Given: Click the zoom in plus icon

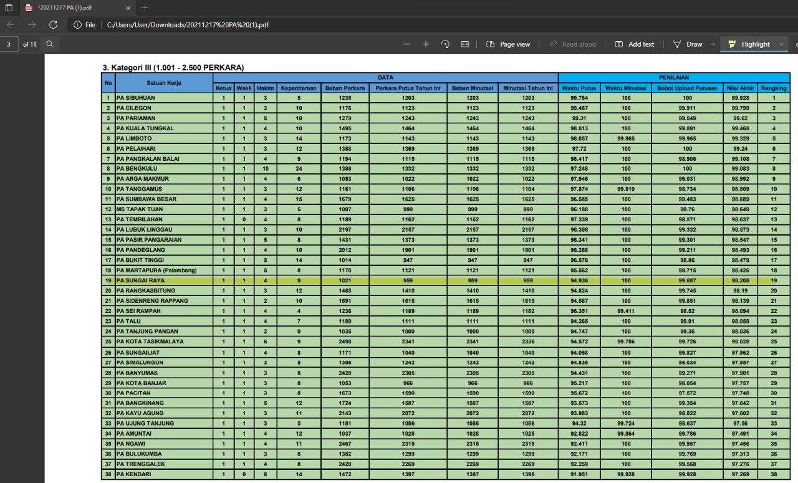Looking at the screenshot, I should coord(426,44).
